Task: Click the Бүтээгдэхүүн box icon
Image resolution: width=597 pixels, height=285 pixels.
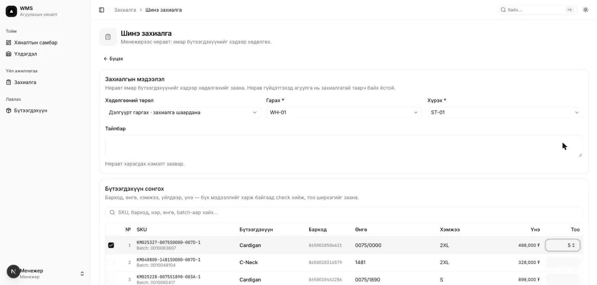Action: coord(9,111)
